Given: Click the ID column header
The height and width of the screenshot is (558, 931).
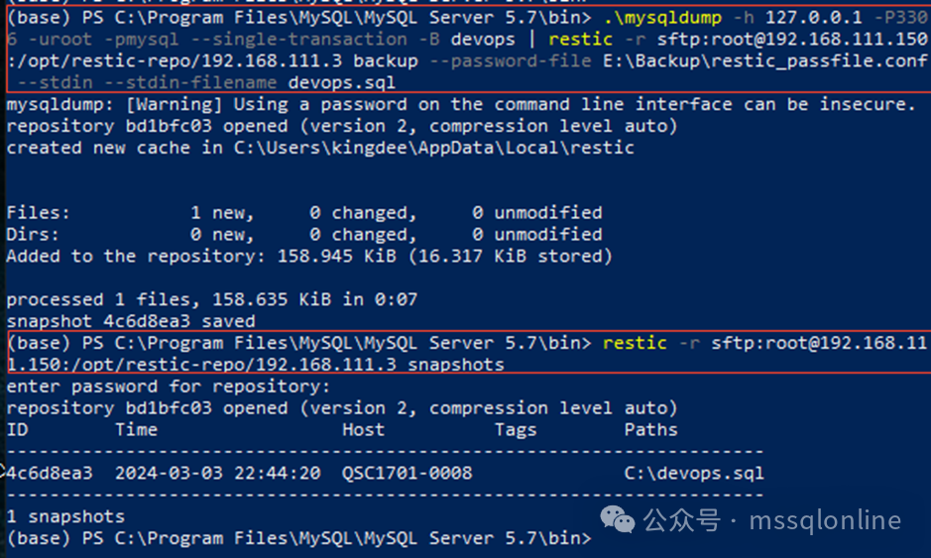Looking at the screenshot, I should point(17,430).
